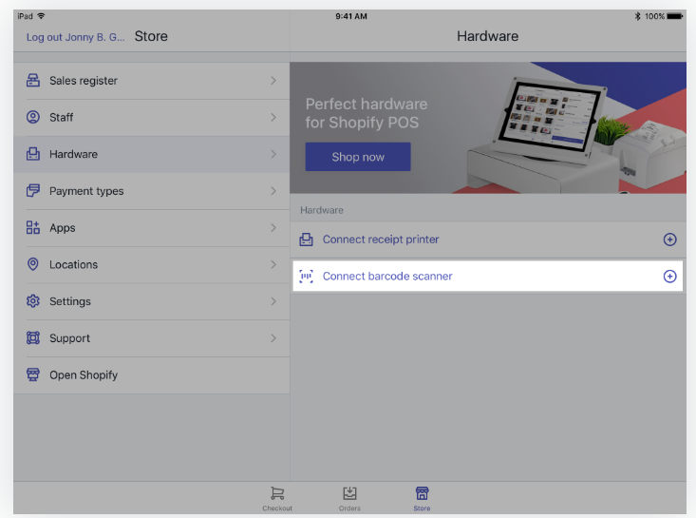Click the Staff label text
The image size is (696, 518).
(x=62, y=117)
